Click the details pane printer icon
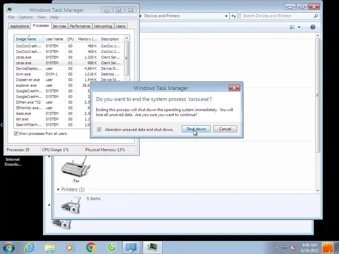 click(71, 205)
